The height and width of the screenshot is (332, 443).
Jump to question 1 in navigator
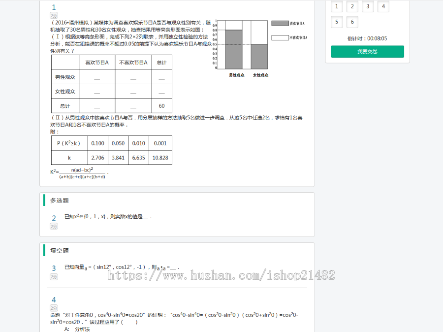pos(337,6)
